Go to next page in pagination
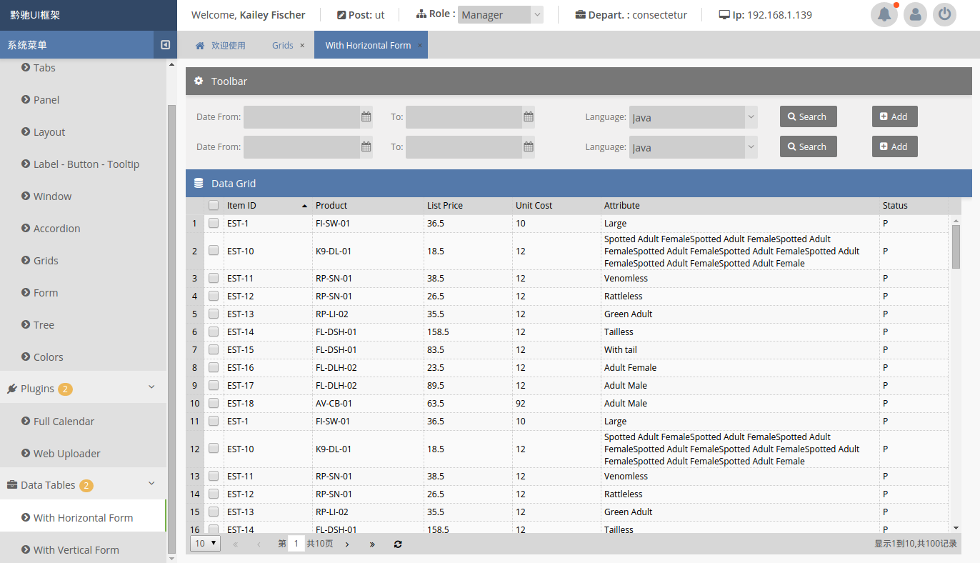The width and height of the screenshot is (980, 563). (347, 544)
